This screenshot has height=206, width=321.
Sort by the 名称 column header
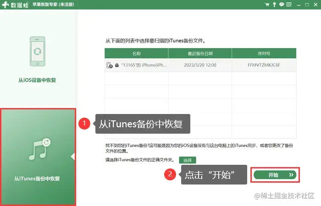click(136, 54)
